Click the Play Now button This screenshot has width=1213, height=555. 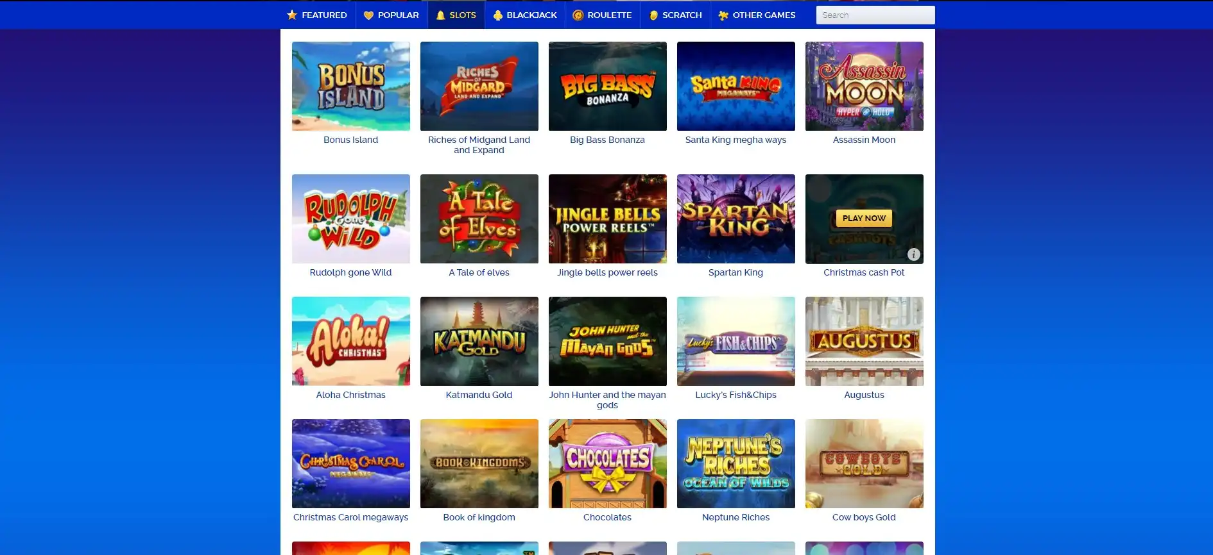(864, 218)
